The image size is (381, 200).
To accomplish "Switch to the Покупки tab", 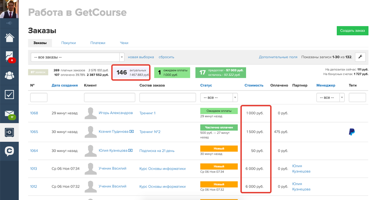I will click(x=68, y=43).
